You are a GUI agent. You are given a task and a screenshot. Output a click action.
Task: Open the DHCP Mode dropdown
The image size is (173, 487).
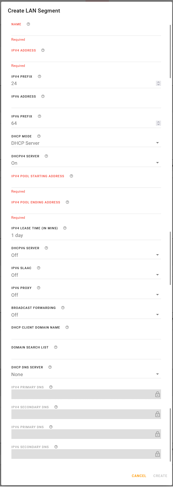[x=86, y=143]
